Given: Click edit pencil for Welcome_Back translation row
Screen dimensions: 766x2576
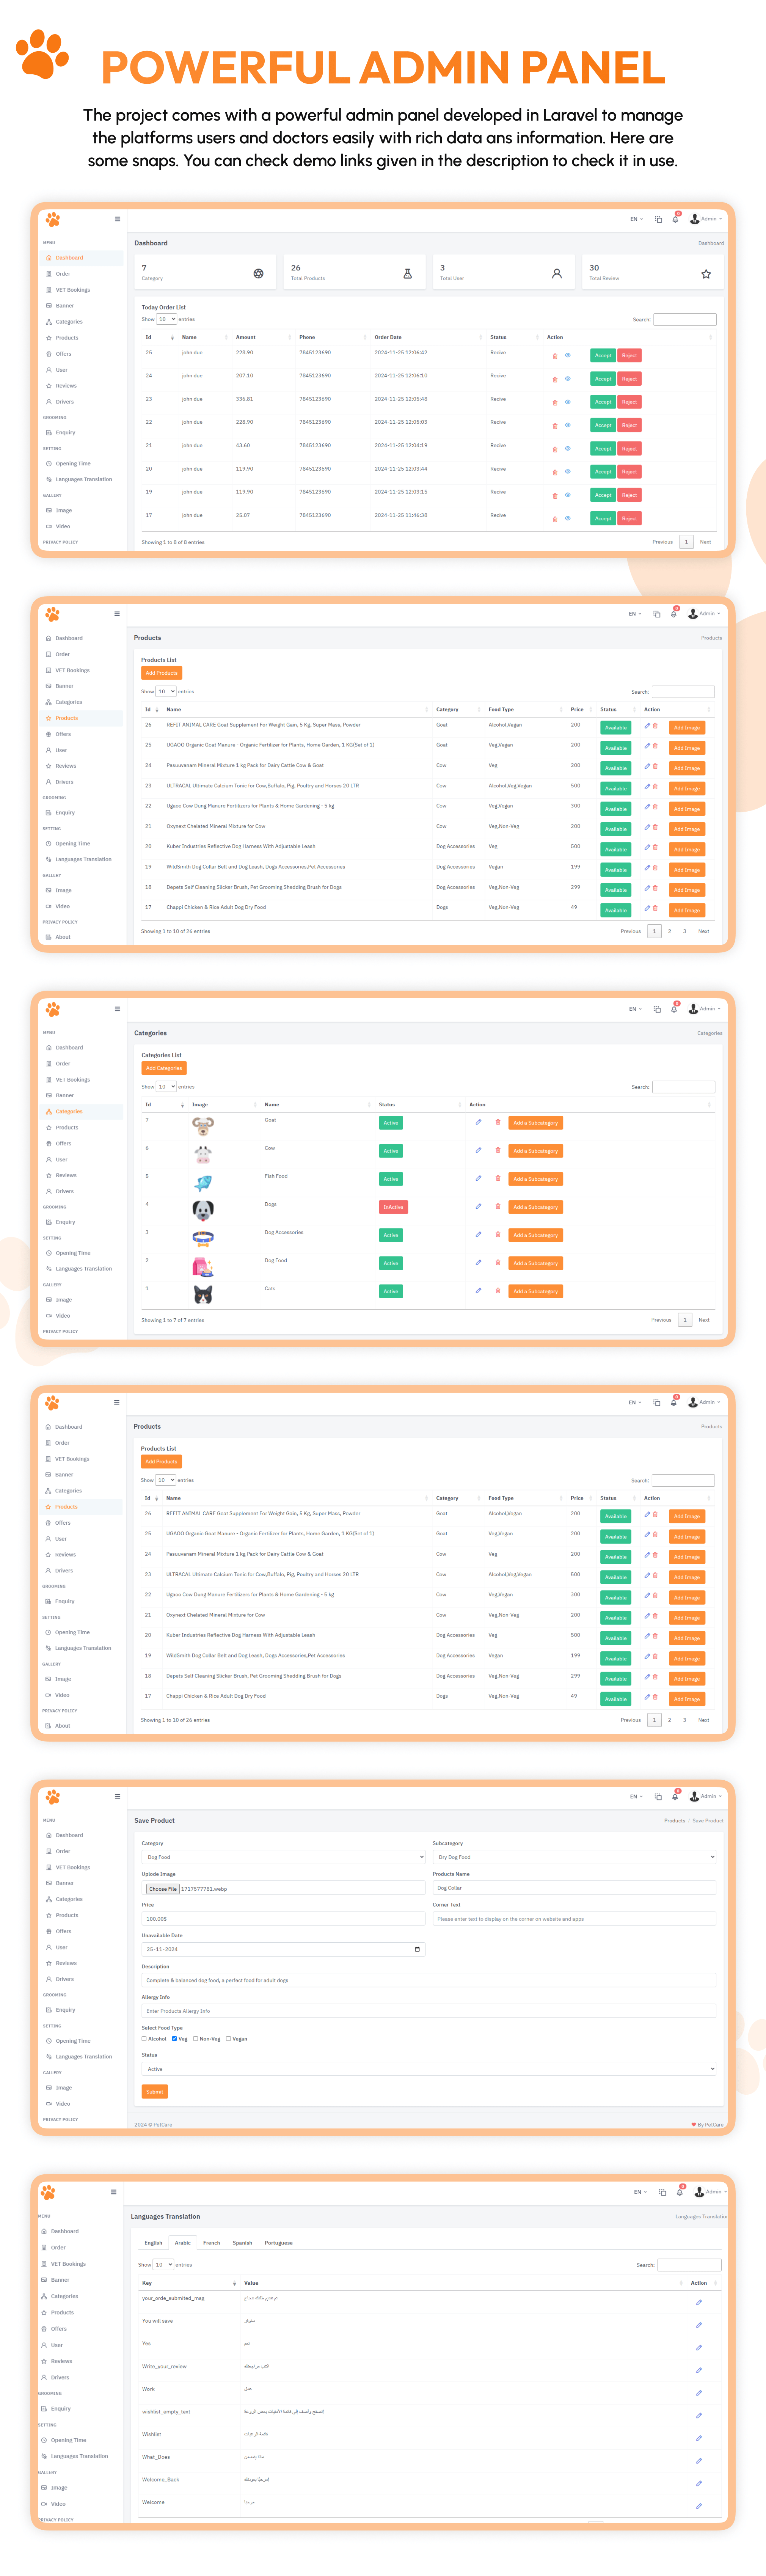Looking at the screenshot, I should pos(698,2484).
